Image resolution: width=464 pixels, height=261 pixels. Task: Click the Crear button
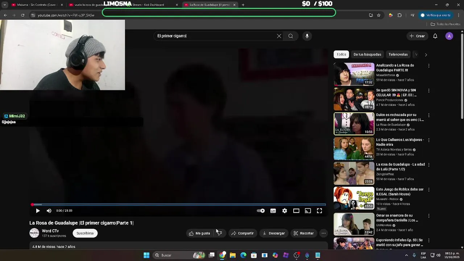417,36
